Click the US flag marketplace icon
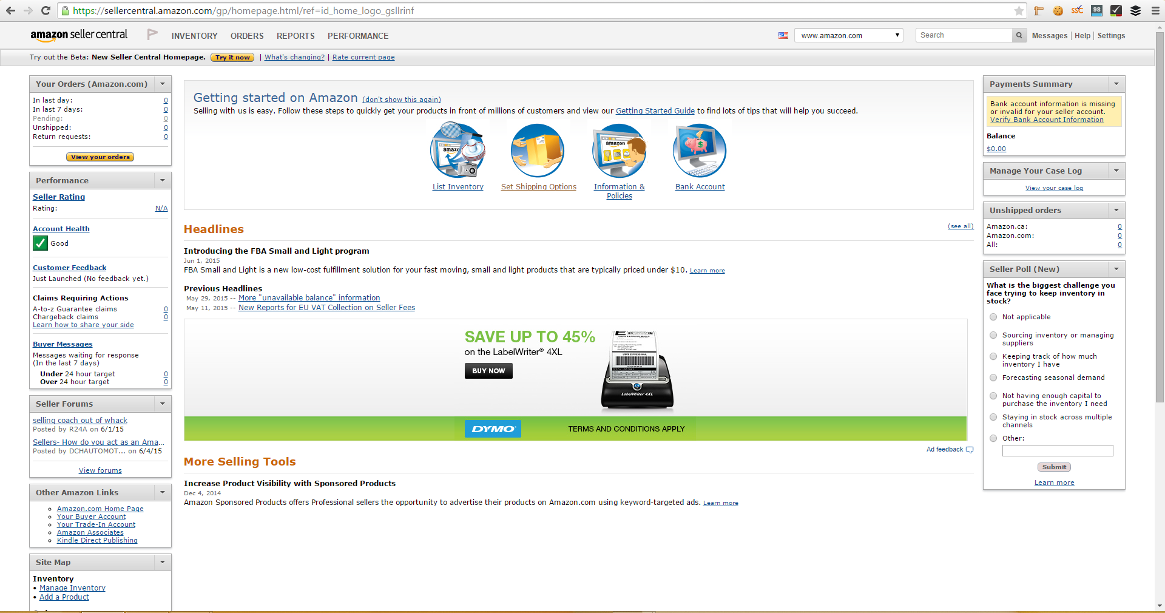 coord(783,35)
